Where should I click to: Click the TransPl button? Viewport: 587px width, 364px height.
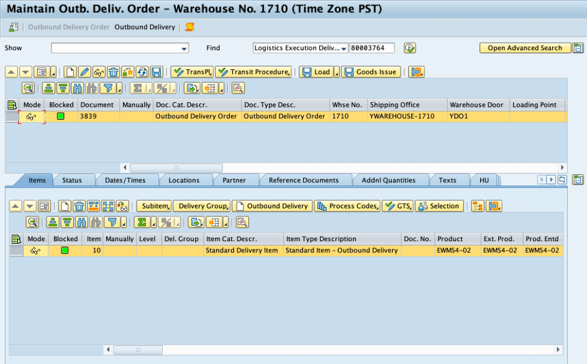tap(193, 72)
